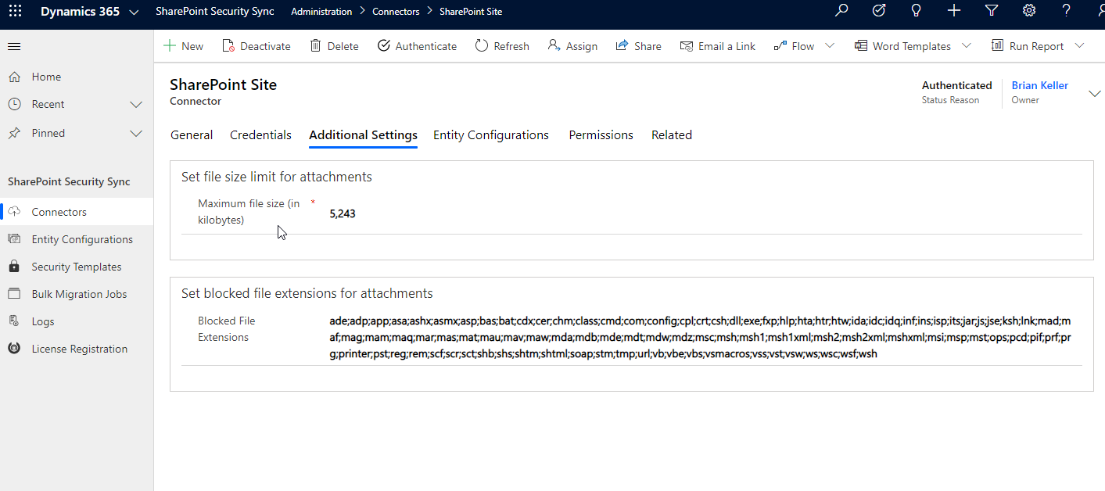Click the Connectors cloud icon
This screenshot has height=491, width=1105.
pos(14,212)
